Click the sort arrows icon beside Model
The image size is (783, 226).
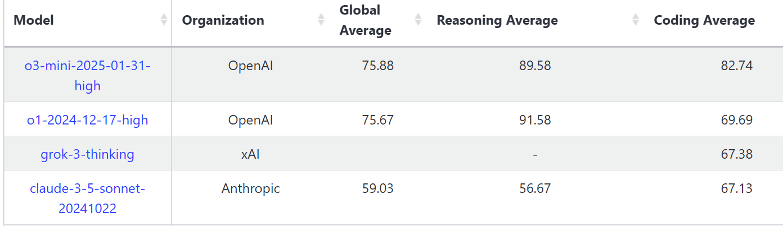(x=164, y=20)
